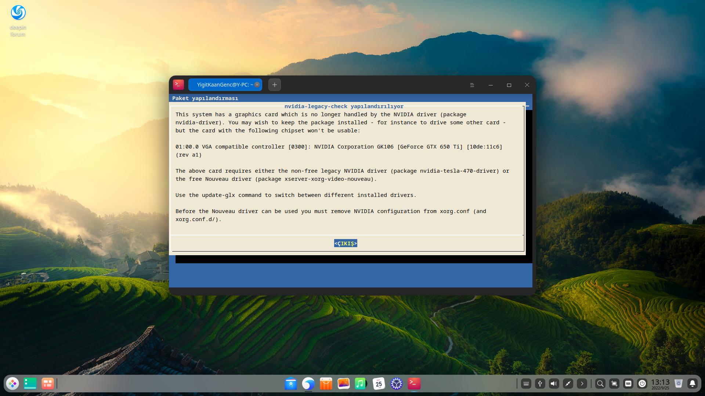Click the pen-shaped tray icon
Image resolution: width=705 pixels, height=396 pixels.
568,384
